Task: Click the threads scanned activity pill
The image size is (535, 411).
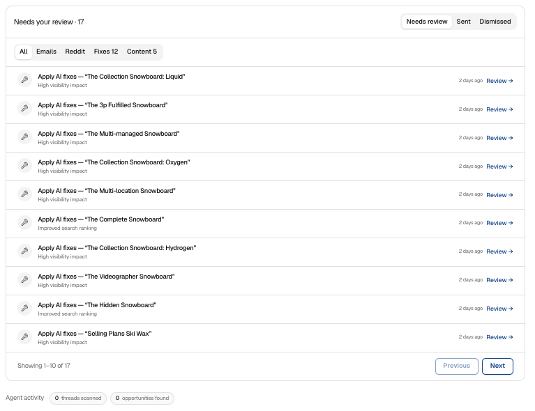Action: point(78,398)
